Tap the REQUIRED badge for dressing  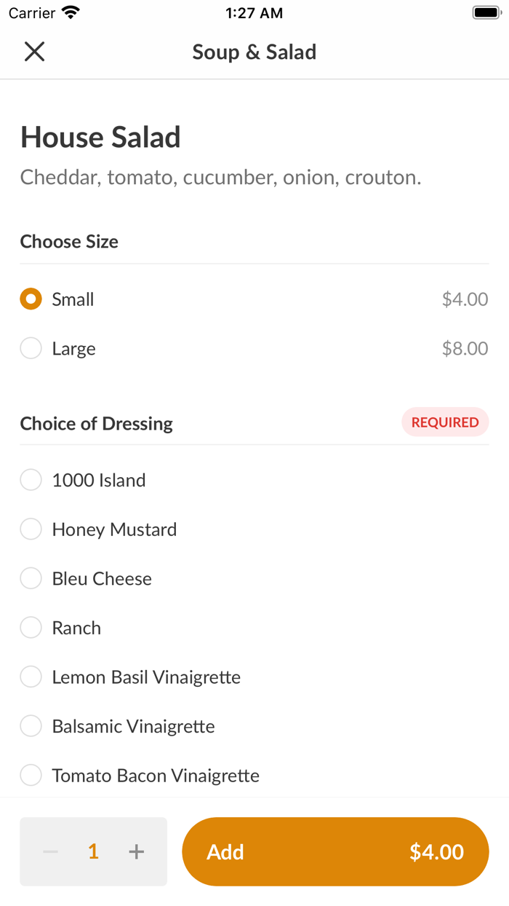coord(445,422)
